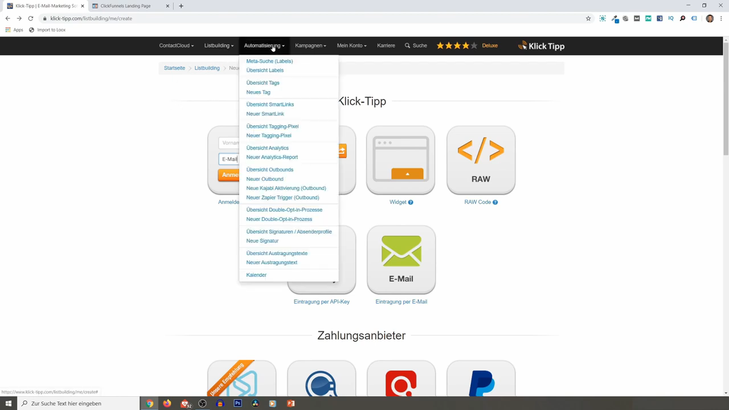Select Übersicht Labels menu entry
This screenshot has width=729, height=410.
tap(265, 70)
